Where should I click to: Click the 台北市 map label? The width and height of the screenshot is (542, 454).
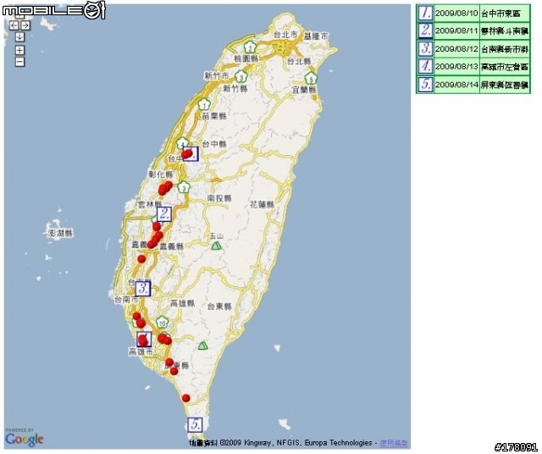tap(285, 35)
